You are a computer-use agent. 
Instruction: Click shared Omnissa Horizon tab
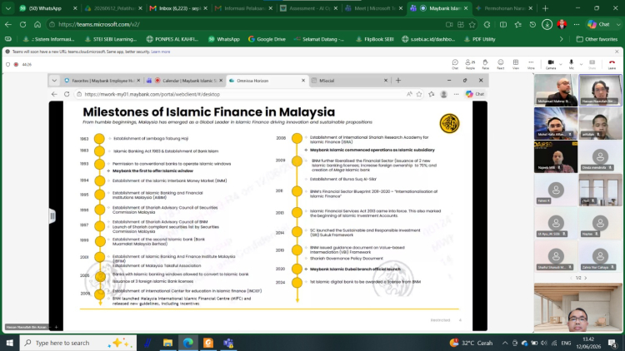[267, 81]
